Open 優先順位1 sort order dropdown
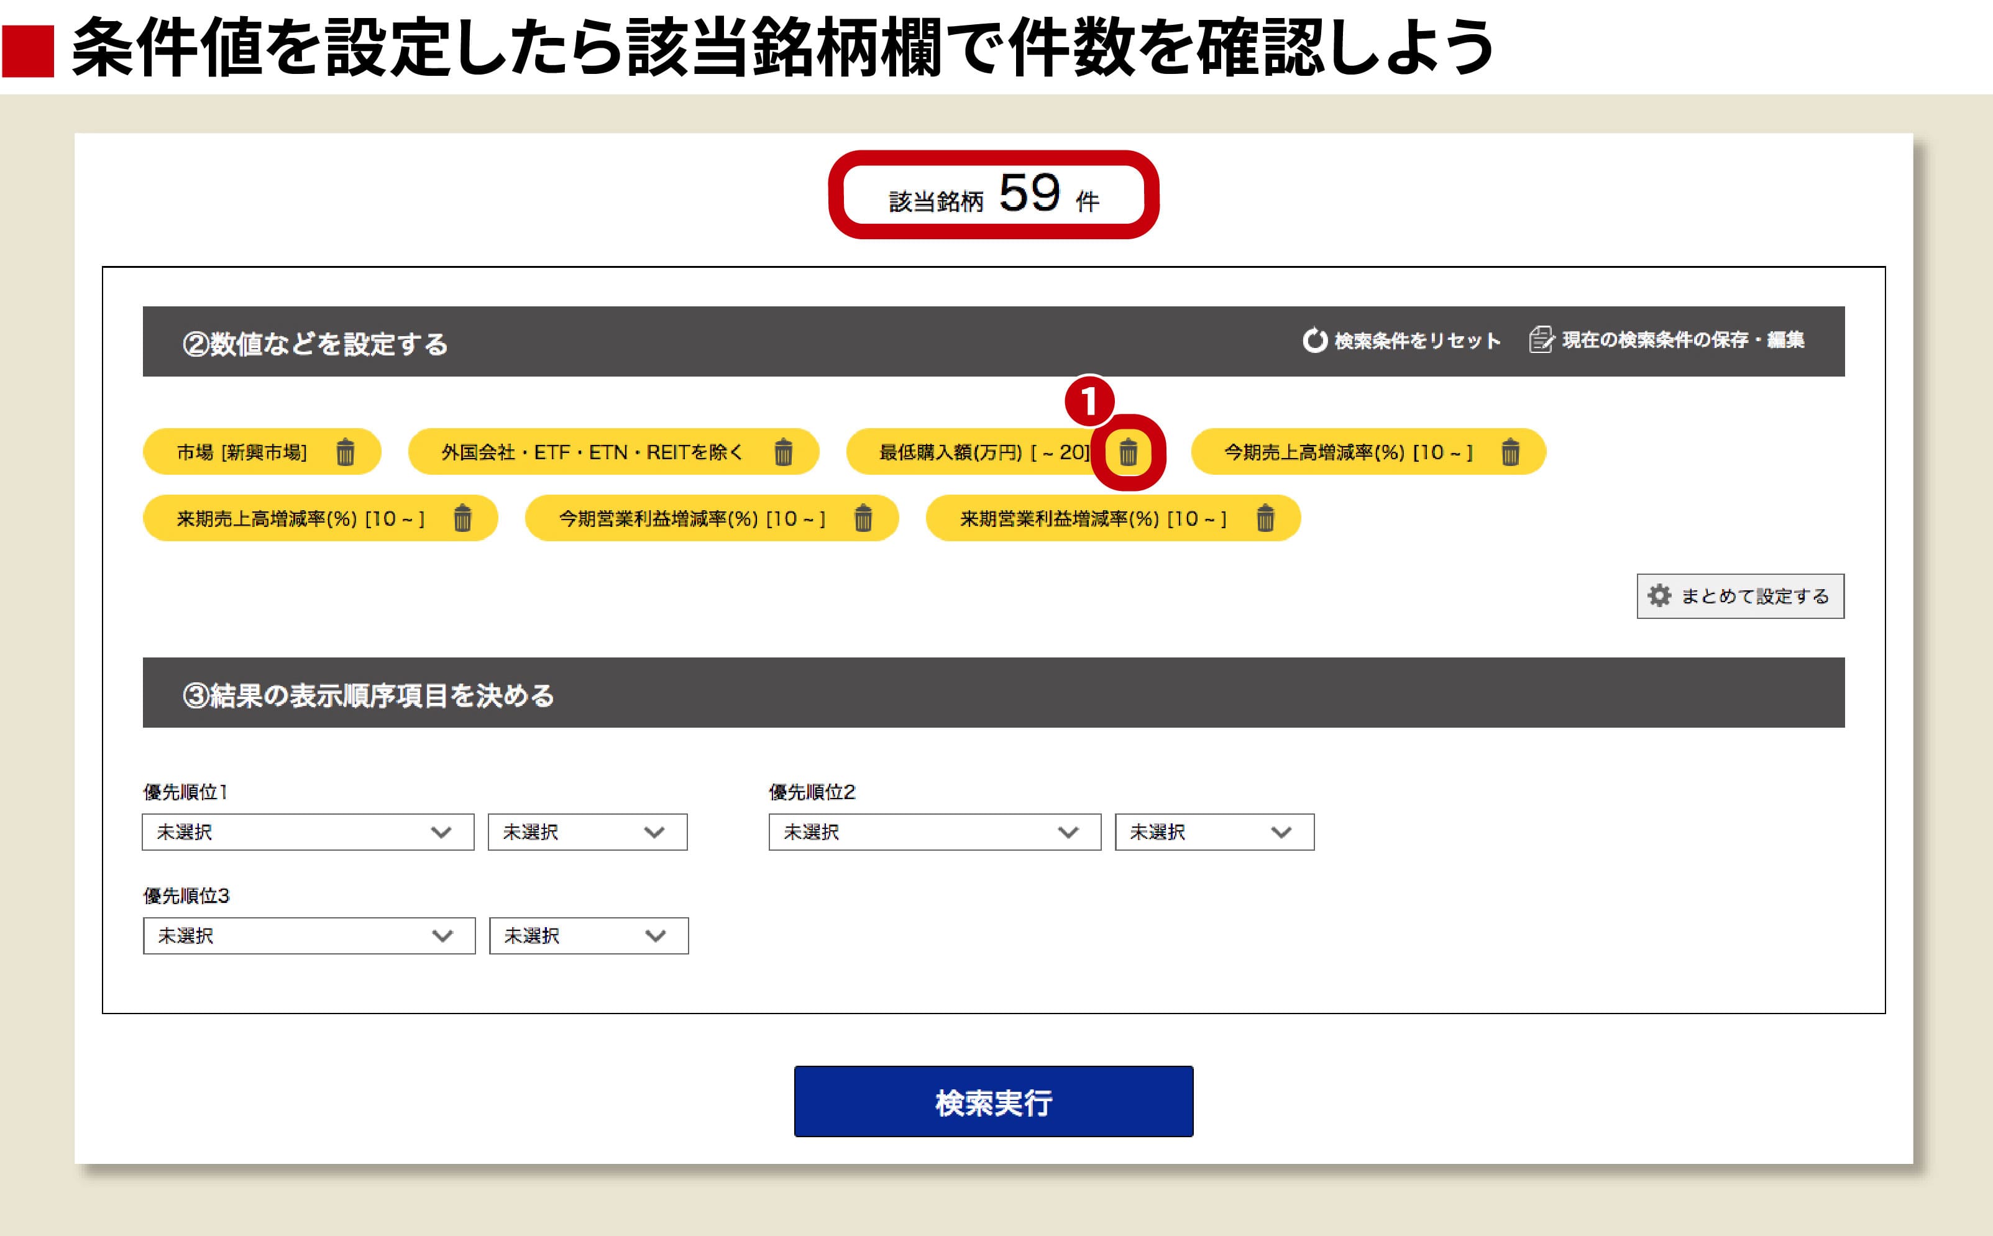 [588, 832]
